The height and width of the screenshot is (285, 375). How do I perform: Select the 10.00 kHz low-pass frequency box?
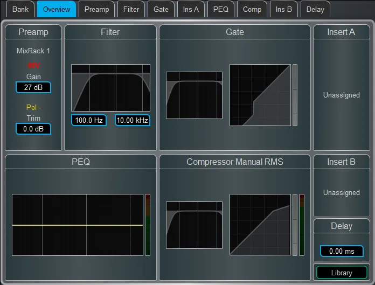pos(132,120)
